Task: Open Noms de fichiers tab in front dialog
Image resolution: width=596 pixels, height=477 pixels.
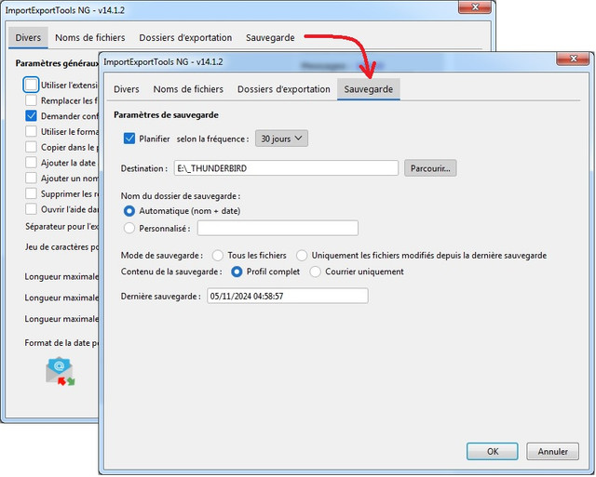Action: click(188, 89)
